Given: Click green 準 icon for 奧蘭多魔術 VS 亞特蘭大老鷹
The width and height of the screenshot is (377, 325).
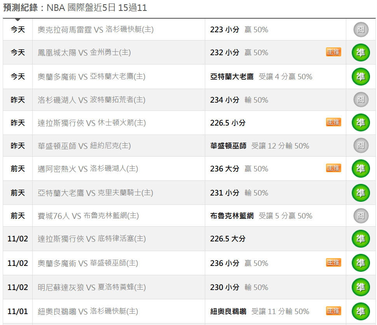Looking at the screenshot, I should [x=361, y=77].
